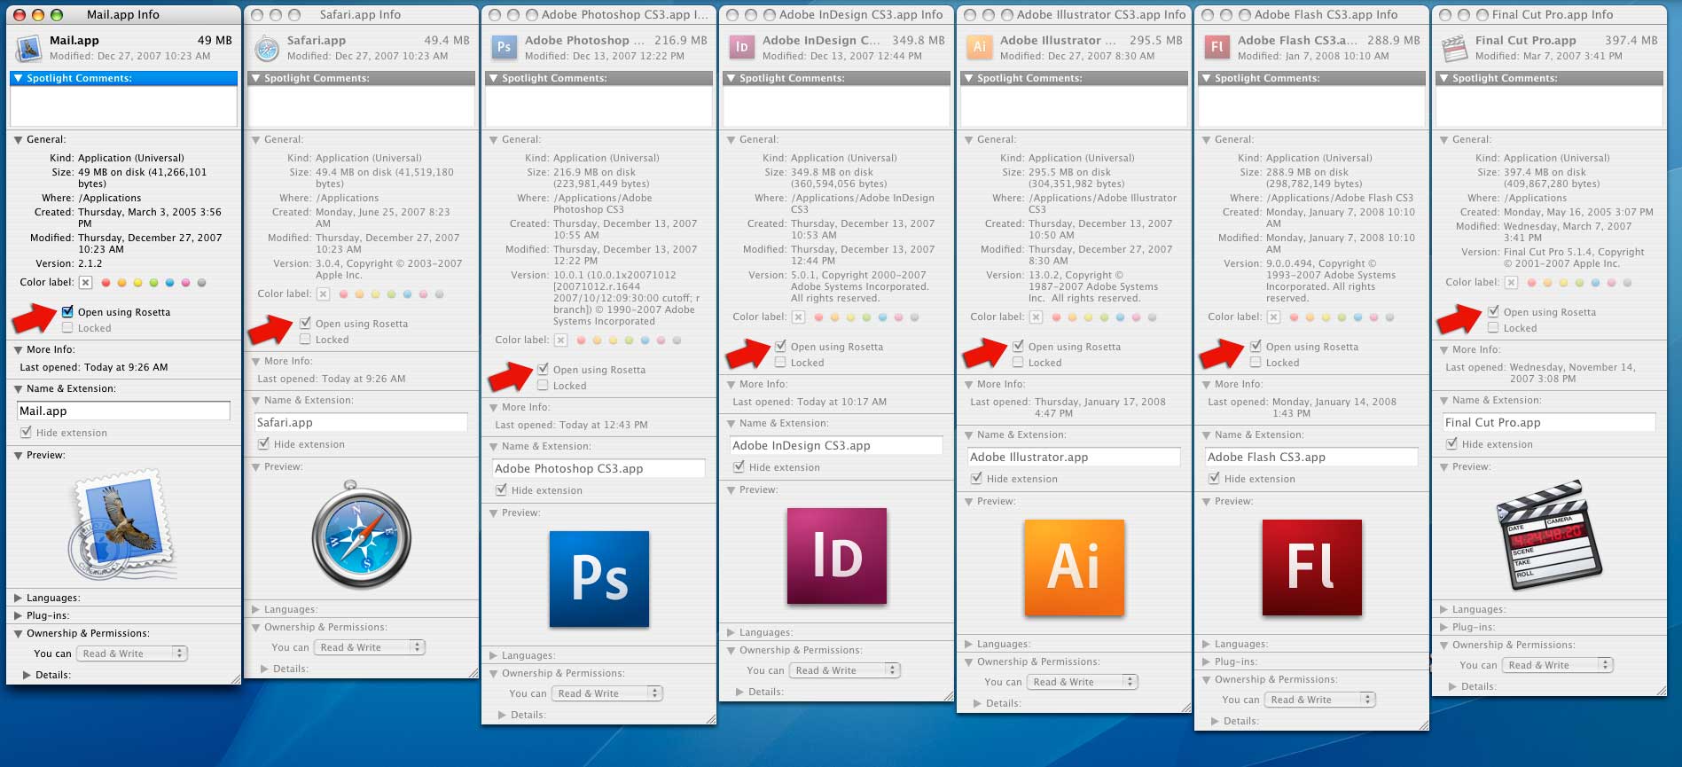Collapse Spotlight Comments in Mail.app Info

19,78
